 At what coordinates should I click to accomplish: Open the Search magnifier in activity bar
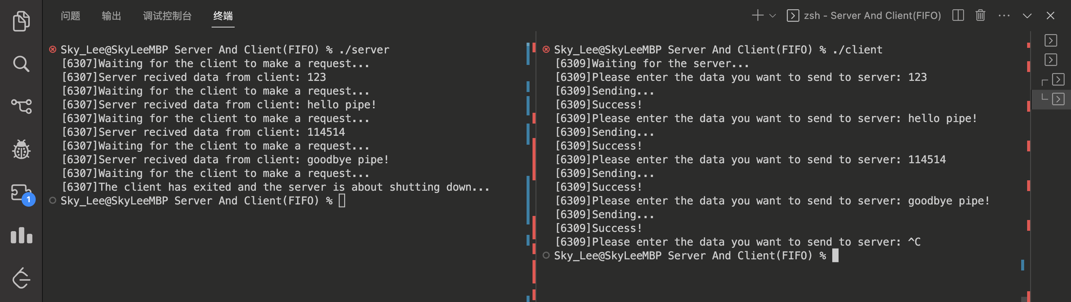(21, 64)
